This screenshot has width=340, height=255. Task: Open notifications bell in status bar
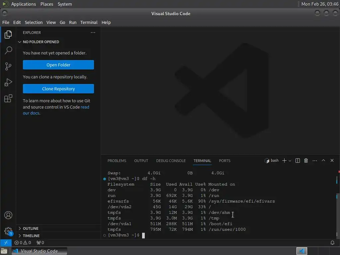(x=332, y=243)
